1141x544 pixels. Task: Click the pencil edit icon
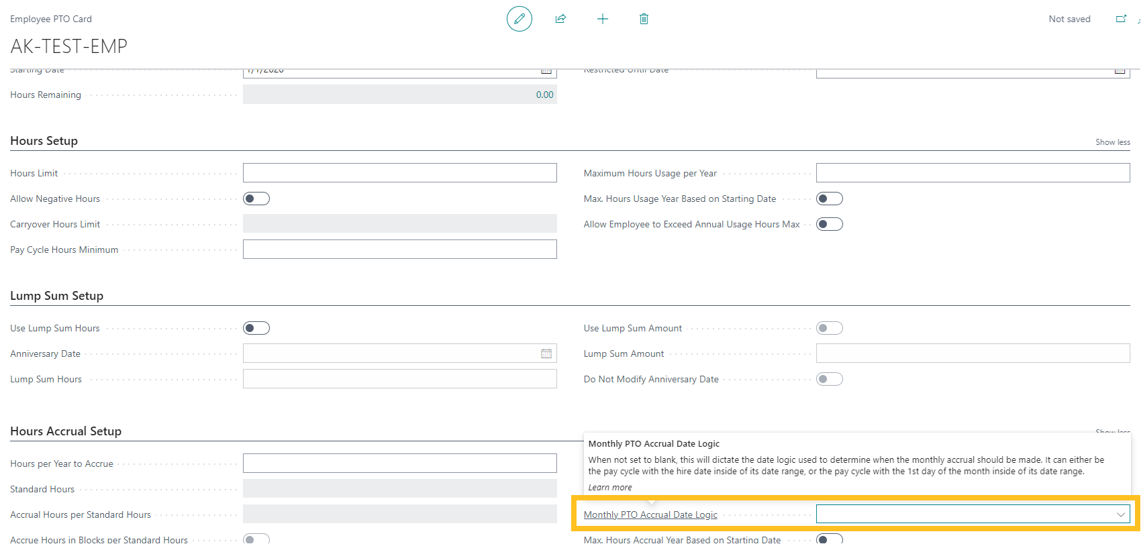pyautogui.click(x=519, y=19)
